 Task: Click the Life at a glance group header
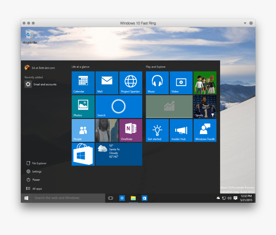click(81, 67)
